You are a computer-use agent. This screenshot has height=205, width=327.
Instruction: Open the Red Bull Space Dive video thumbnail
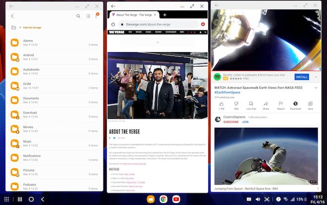266,156
